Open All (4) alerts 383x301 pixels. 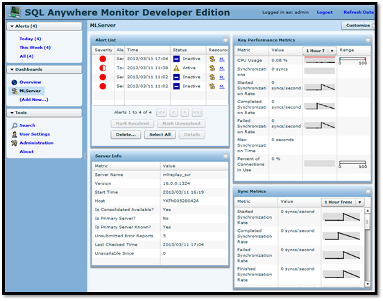pos(26,57)
